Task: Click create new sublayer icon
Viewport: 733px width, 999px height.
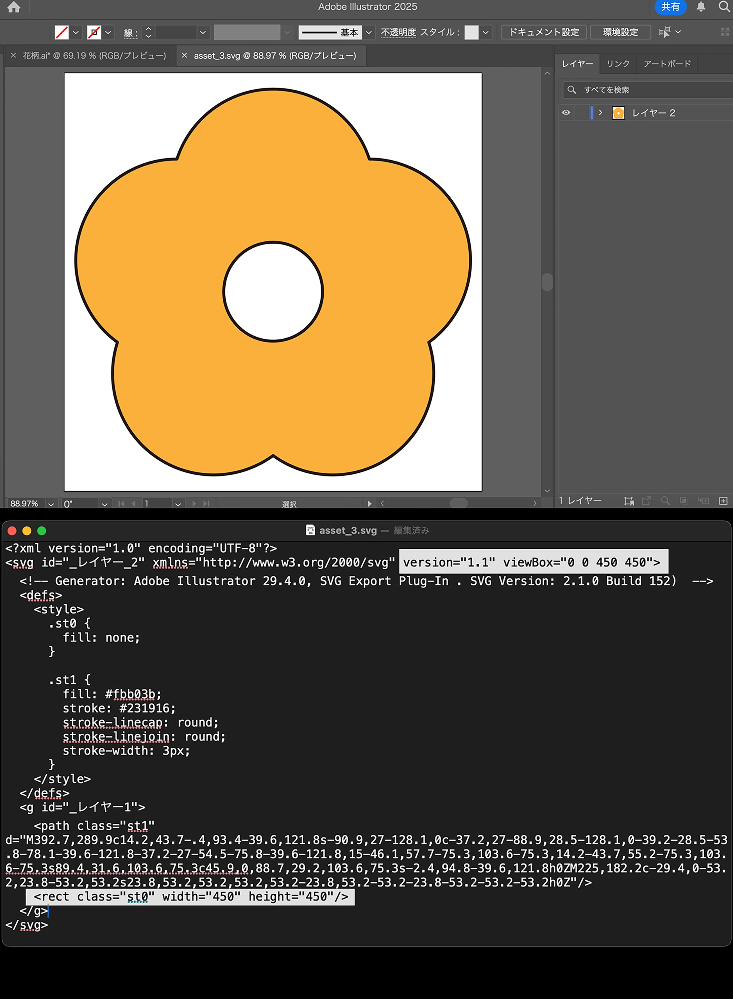Action: pyautogui.click(x=703, y=501)
